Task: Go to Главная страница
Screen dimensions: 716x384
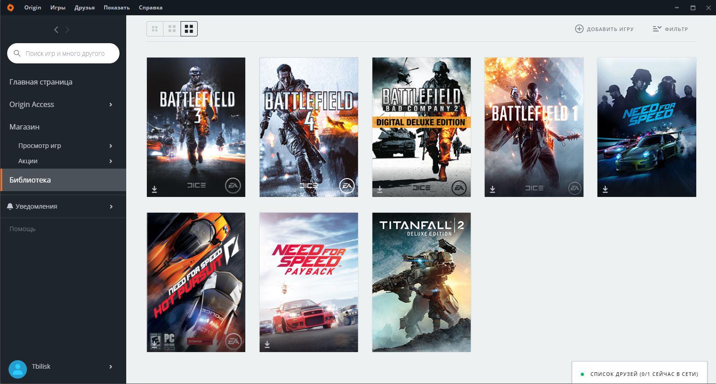Action: 41,82
